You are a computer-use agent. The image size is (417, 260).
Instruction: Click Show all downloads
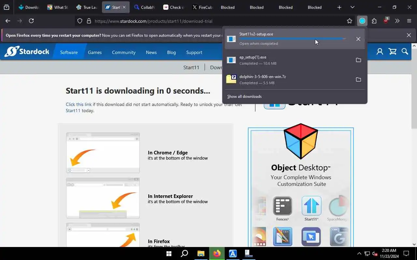tap(244, 97)
